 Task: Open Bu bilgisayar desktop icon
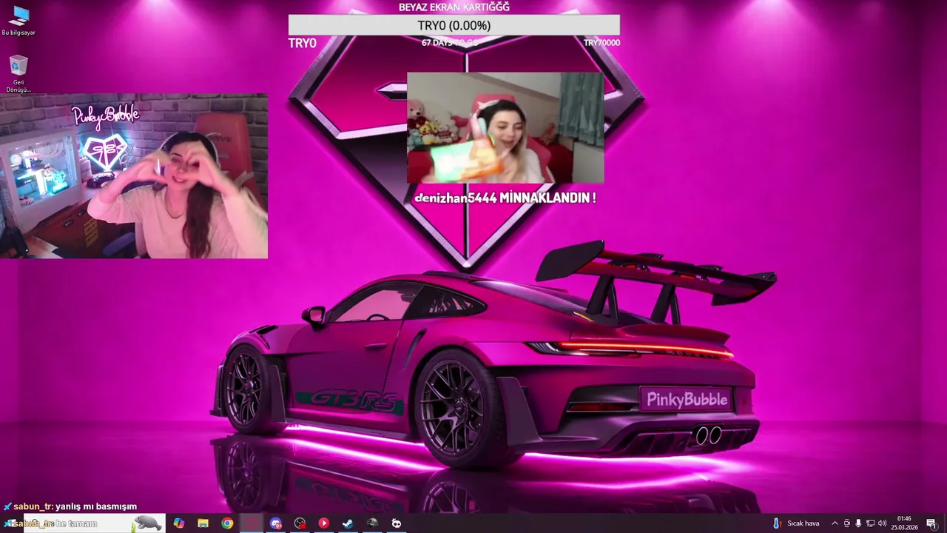pyautogui.click(x=18, y=21)
